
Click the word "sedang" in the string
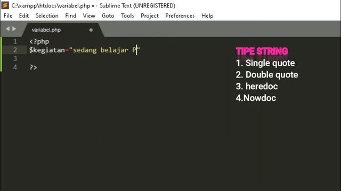(x=85, y=50)
